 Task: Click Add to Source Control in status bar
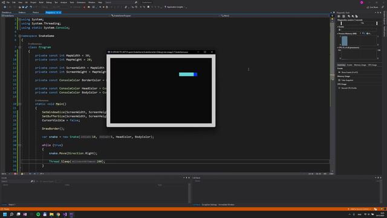click(359, 209)
